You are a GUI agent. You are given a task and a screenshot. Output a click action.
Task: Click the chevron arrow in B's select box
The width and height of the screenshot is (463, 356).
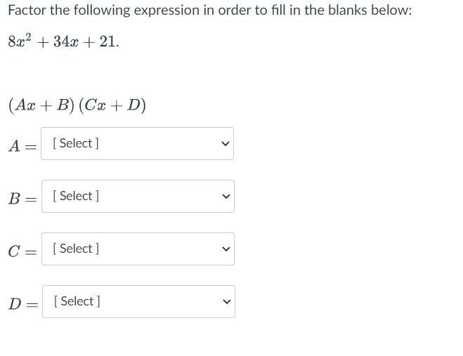click(x=226, y=196)
